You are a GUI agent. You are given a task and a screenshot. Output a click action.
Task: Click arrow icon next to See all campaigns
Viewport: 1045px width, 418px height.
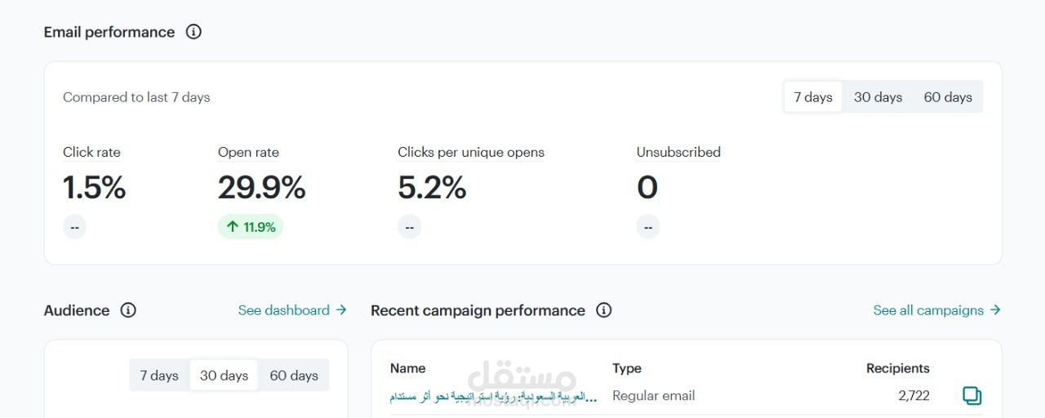[x=995, y=310]
